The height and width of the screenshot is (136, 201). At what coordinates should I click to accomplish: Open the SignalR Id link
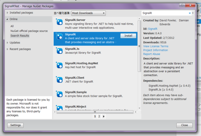tap(152, 29)
